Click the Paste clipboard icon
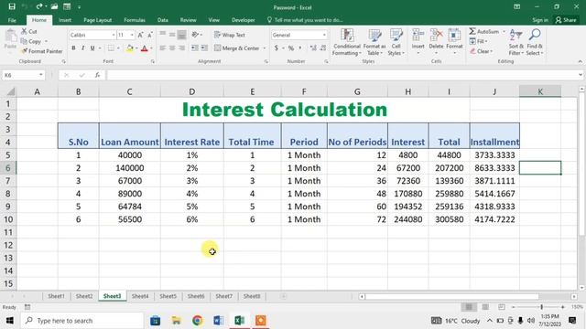Image resolution: width=586 pixels, height=329 pixels. click(10, 37)
